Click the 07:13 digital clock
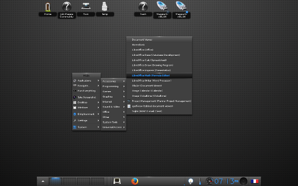This screenshot has width=298, height=186. (x=226, y=181)
